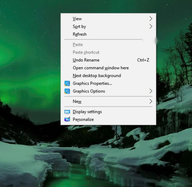Expand the New submenu chevron
The width and height of the screenshot is (192, 187).
coord(151,101)
